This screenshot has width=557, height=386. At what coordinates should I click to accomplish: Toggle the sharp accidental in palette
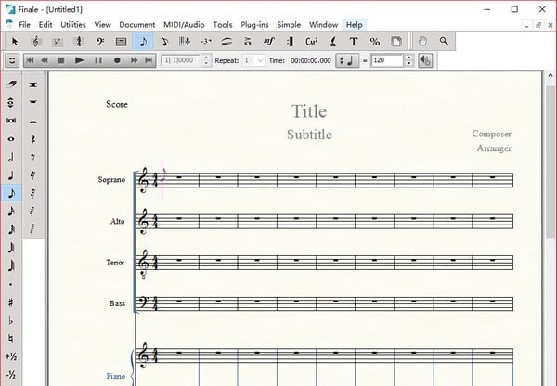coord(11,302)
